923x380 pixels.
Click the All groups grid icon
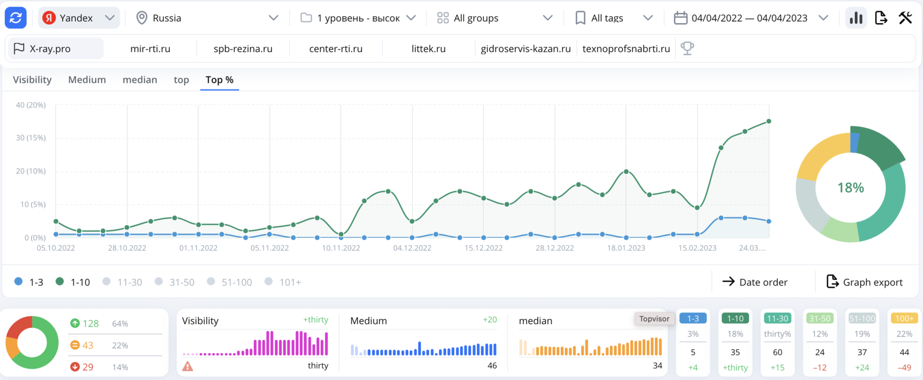click(x=443, y=18)
